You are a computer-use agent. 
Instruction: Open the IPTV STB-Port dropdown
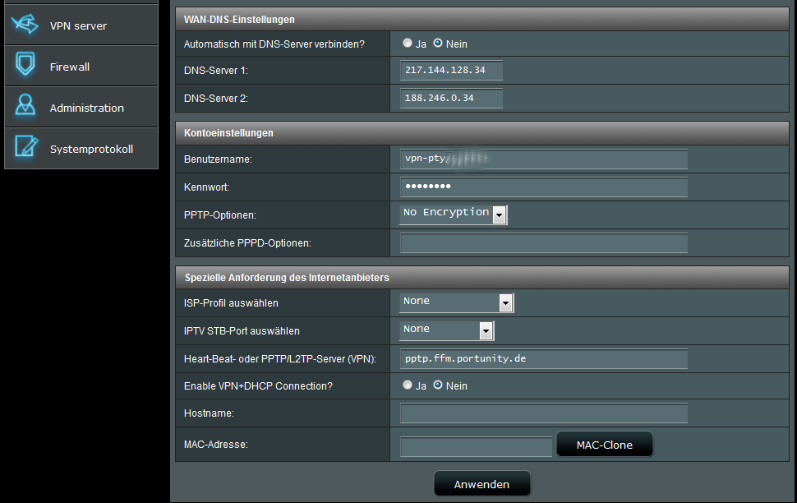[x=447, y=331]
